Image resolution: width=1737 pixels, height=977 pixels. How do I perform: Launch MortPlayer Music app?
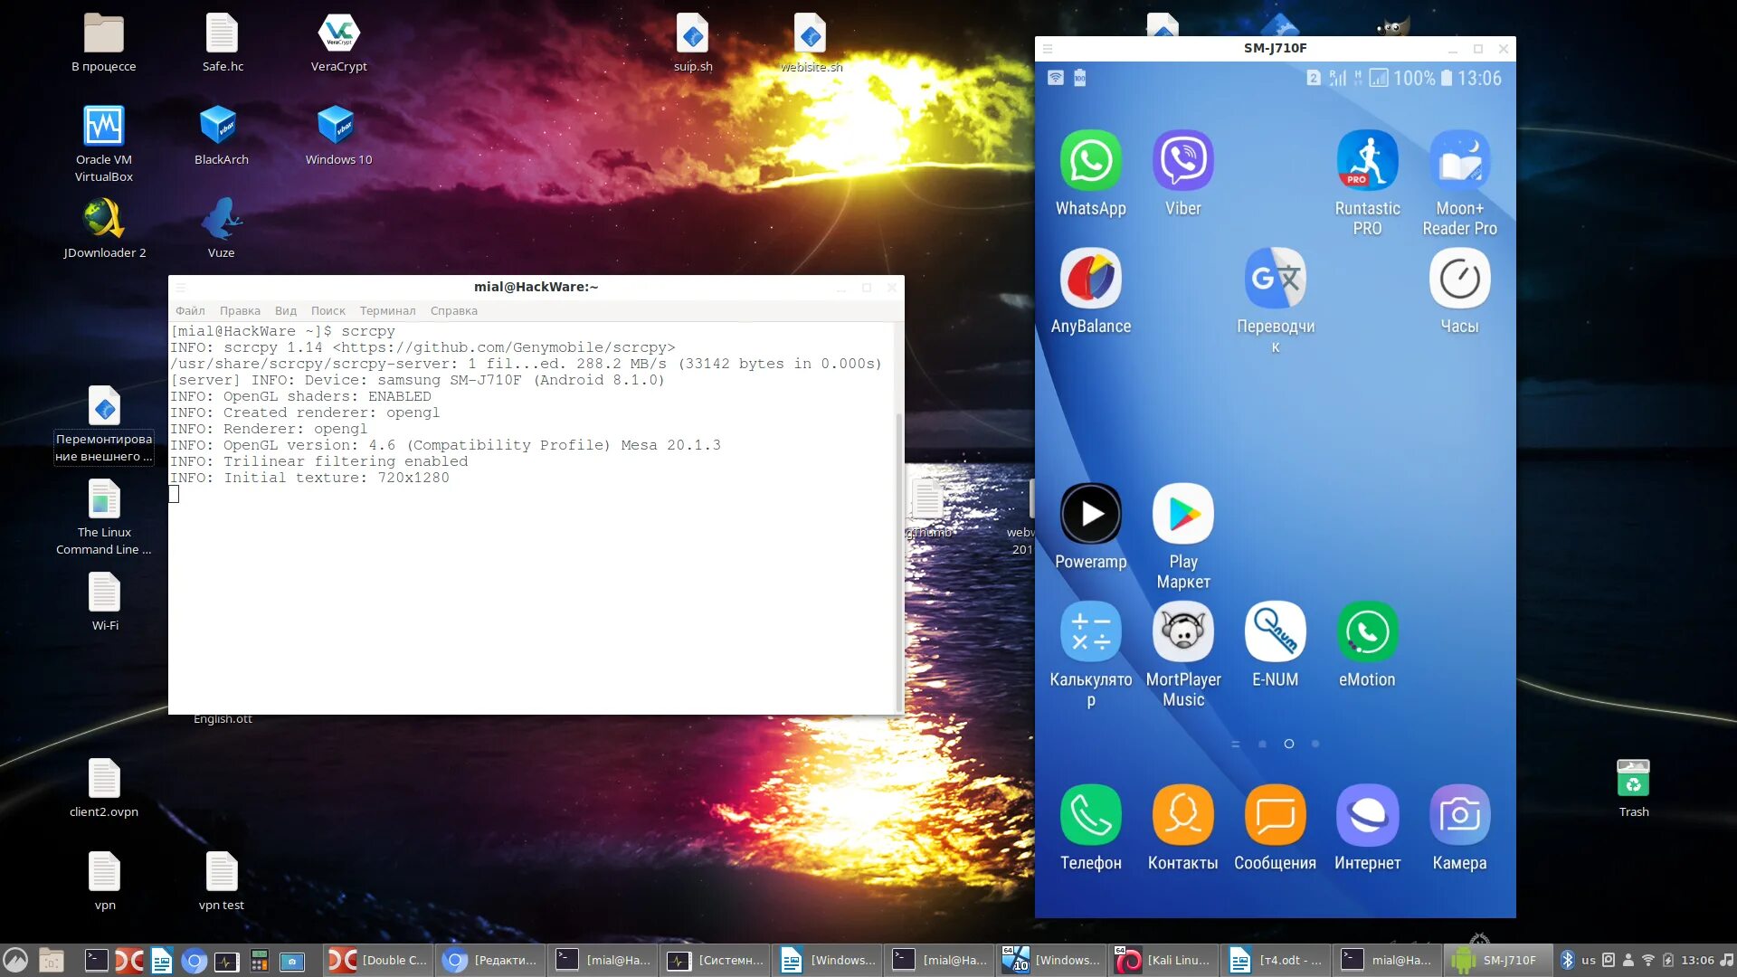(x=1182, y=631)
